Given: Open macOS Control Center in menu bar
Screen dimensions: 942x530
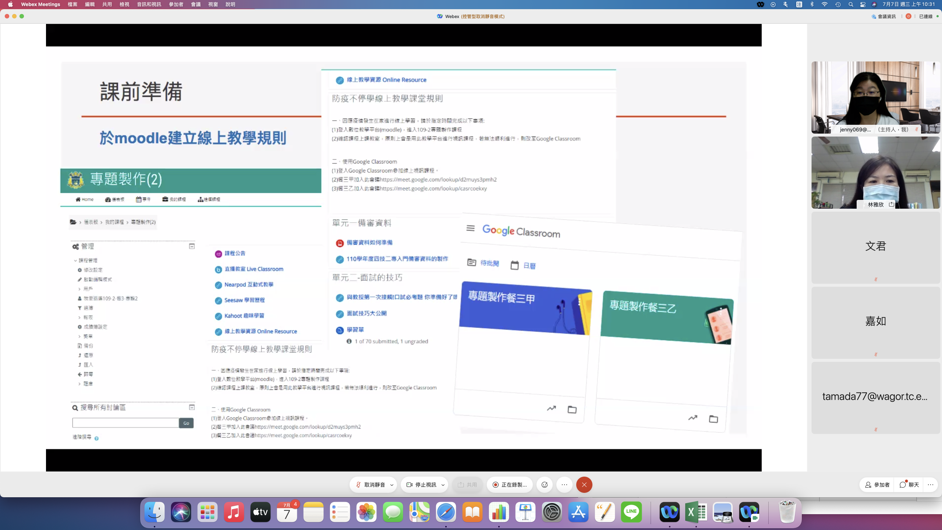Looking at the screenshot, I should pos(863,4).
